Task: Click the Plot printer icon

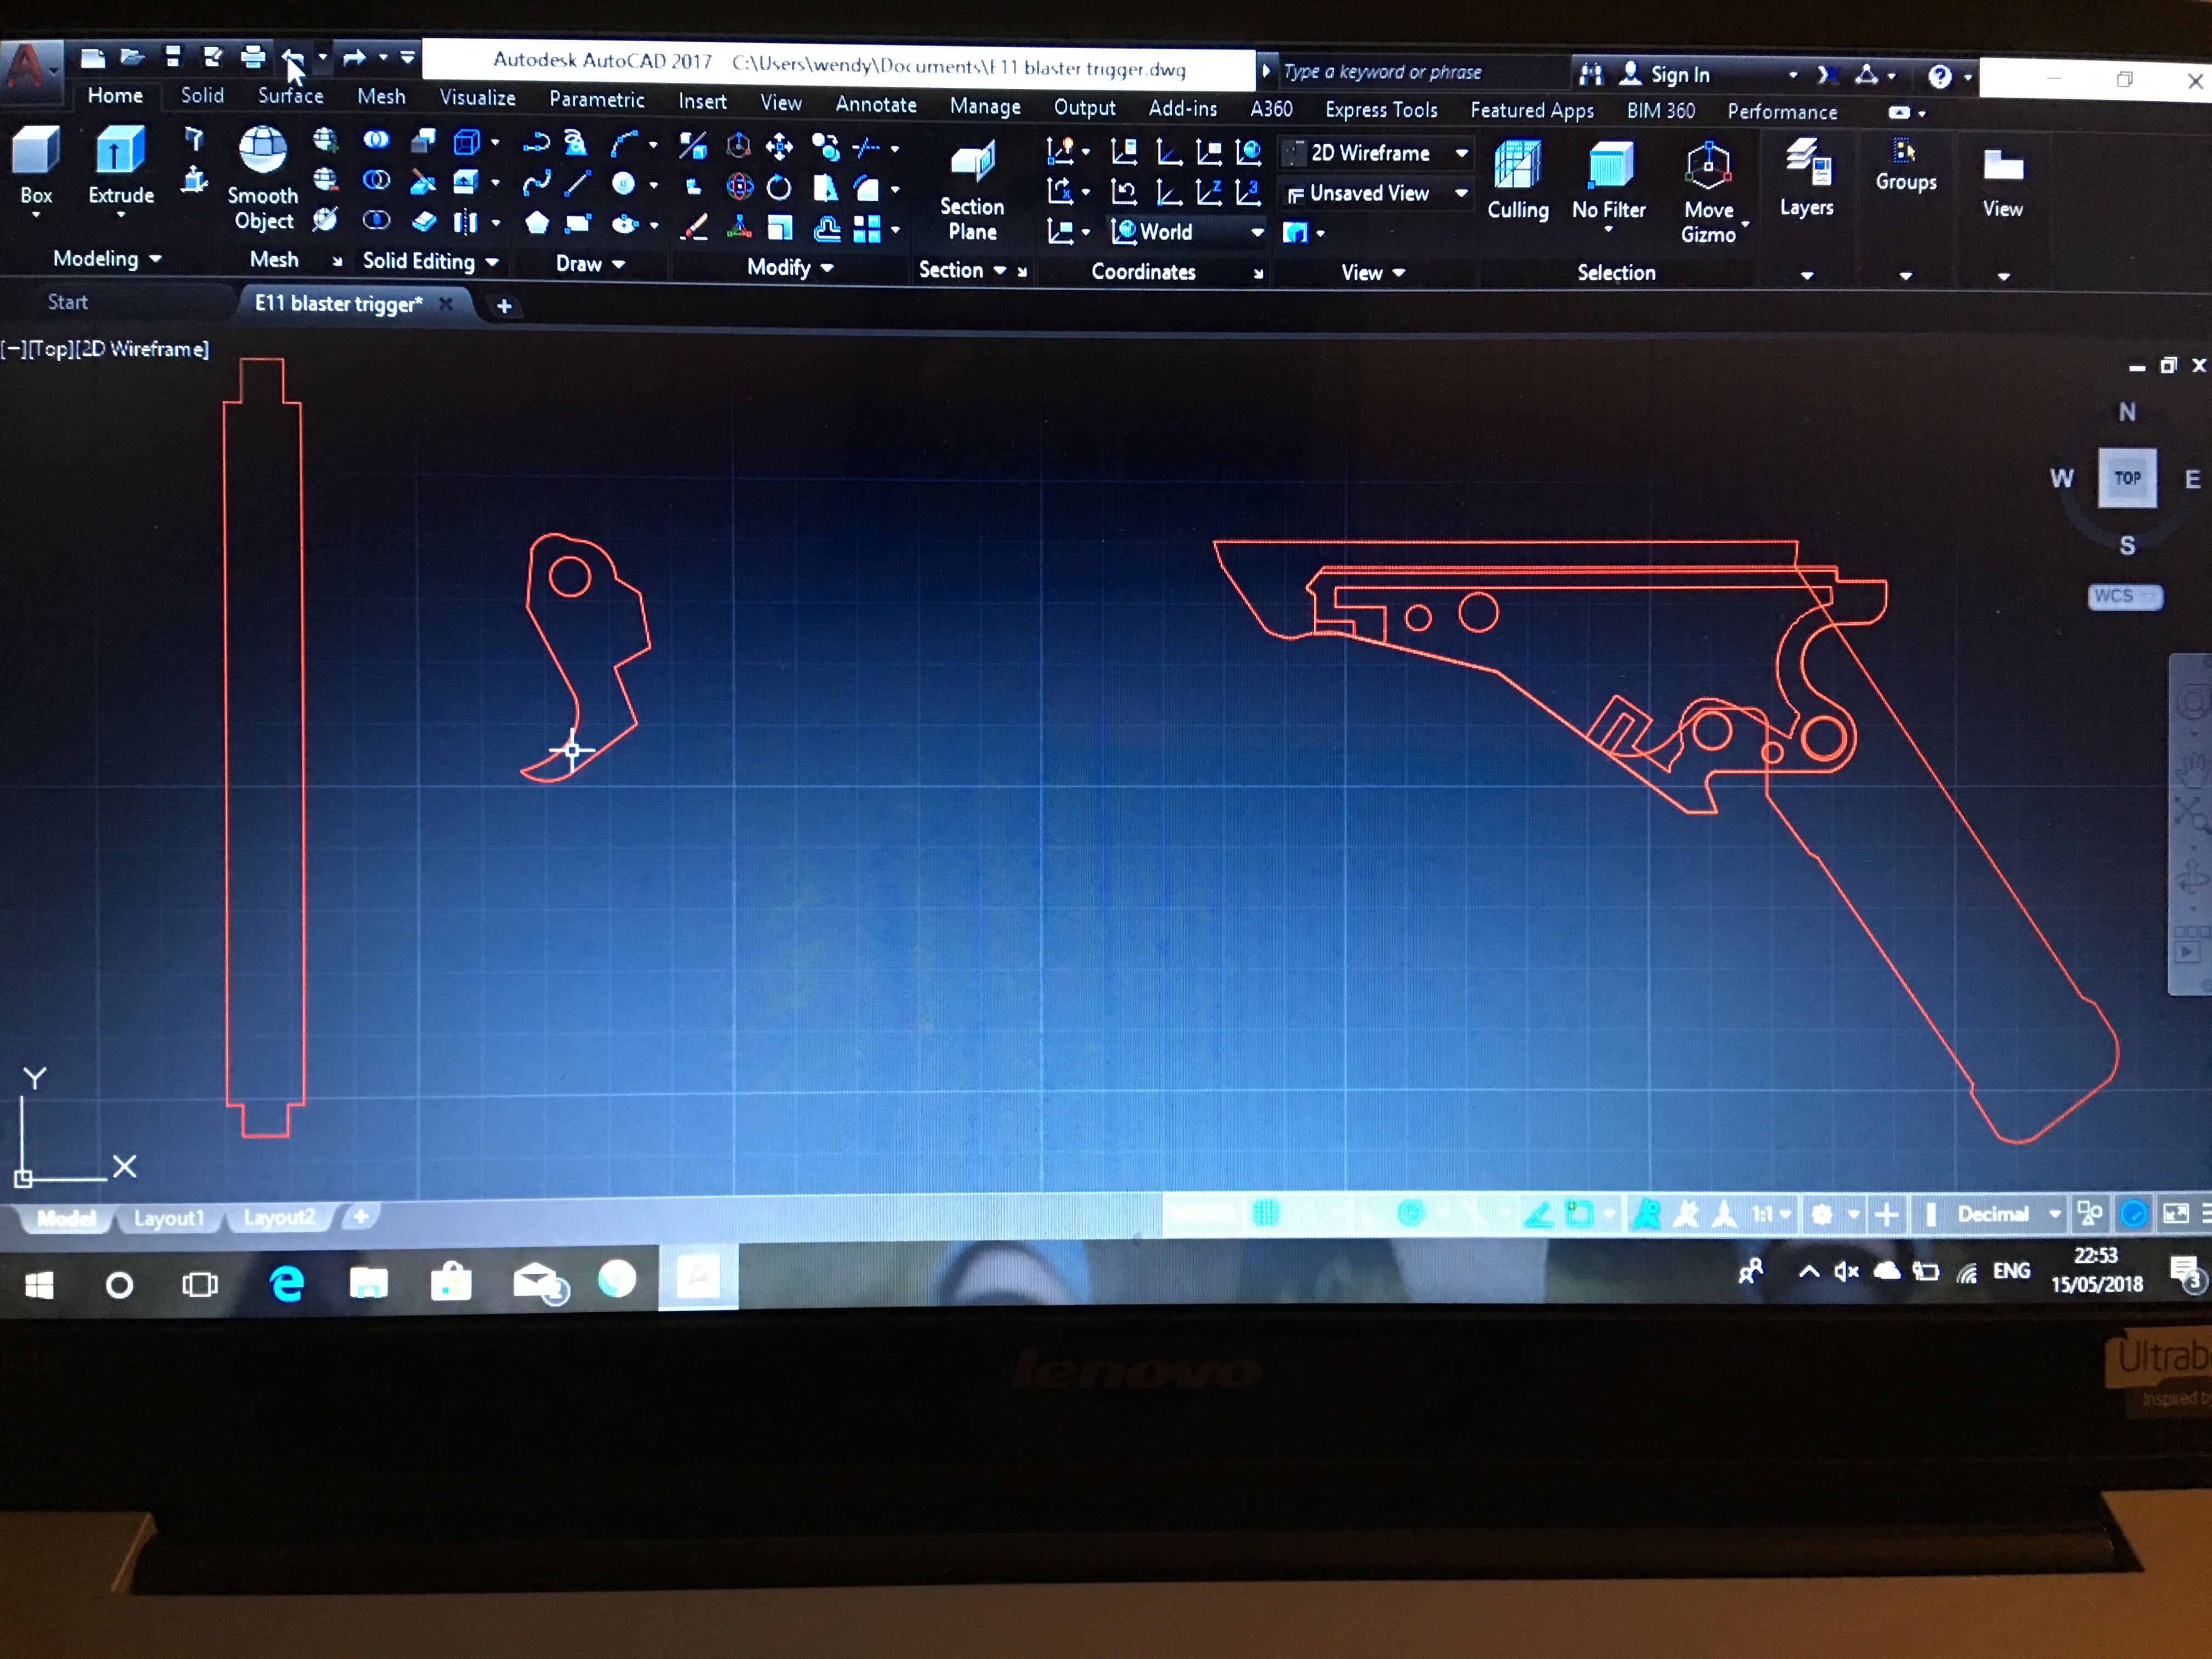Action: pyautogui.click(x=253, y=57)
